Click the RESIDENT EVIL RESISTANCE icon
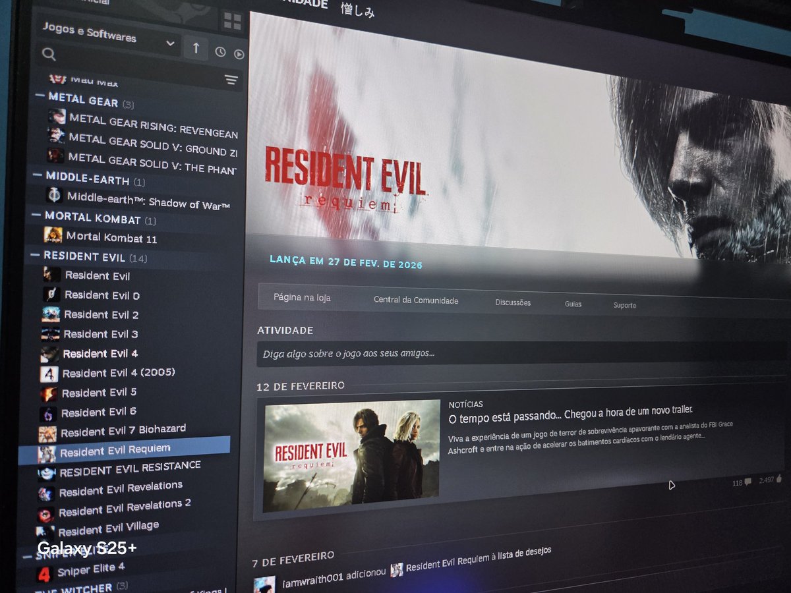791x593 pixels. click(46, 474)
